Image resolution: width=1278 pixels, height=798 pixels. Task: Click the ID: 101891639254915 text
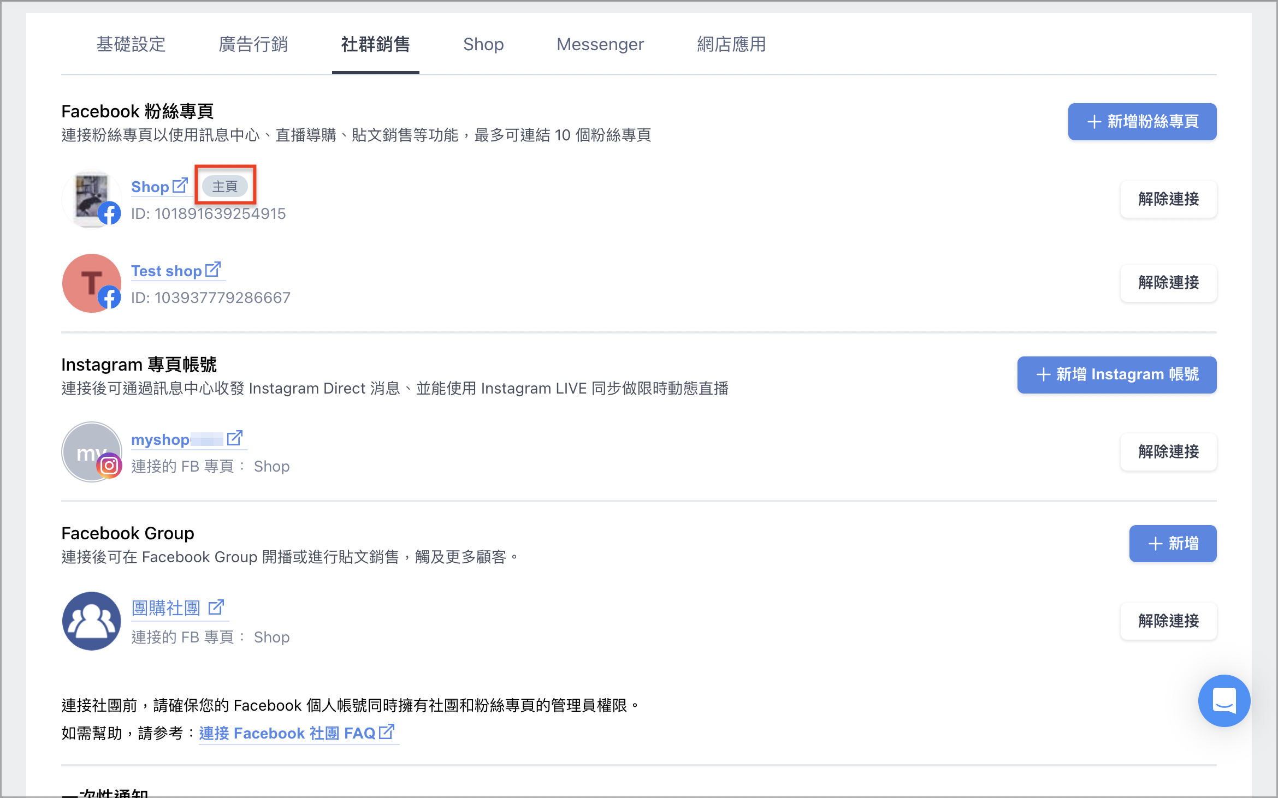pyautogui.click(x=208, y=214)
